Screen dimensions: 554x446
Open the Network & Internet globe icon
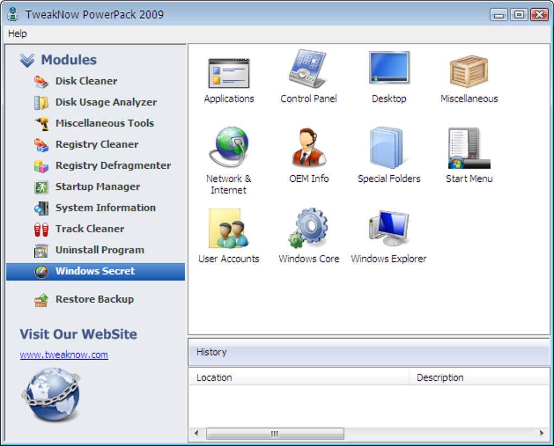(x=229, y=146)
